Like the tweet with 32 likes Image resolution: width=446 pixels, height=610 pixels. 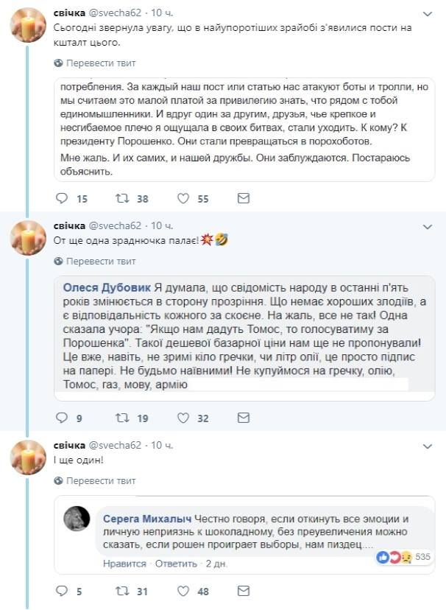183,418
